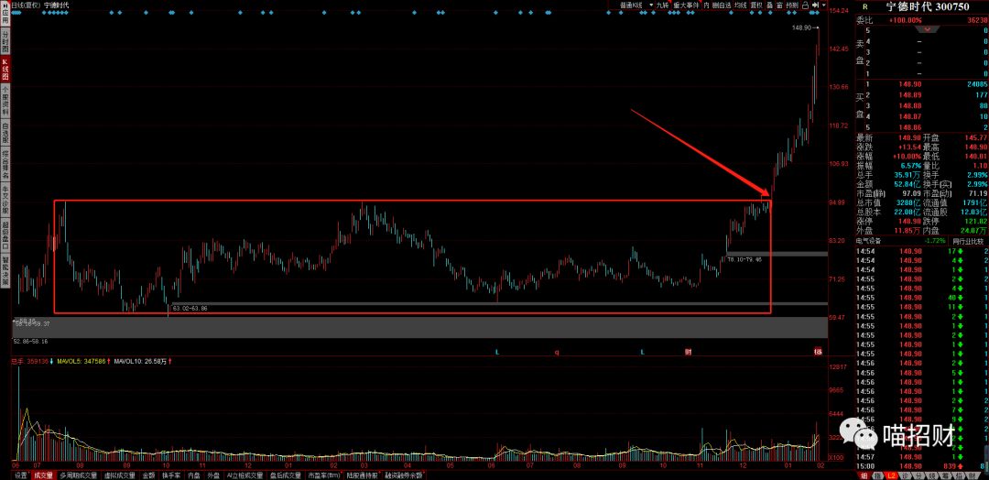Open 超级盘口 from the sidebar

[5, 234]
